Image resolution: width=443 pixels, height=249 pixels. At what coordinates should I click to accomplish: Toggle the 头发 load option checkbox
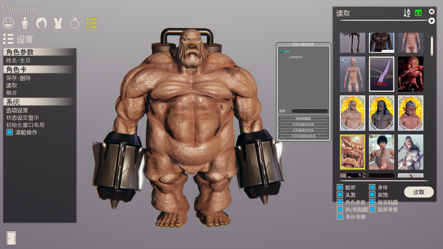pos(340,195)
